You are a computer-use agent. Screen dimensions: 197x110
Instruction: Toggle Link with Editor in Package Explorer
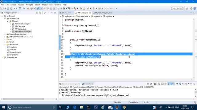click(40, 13)
